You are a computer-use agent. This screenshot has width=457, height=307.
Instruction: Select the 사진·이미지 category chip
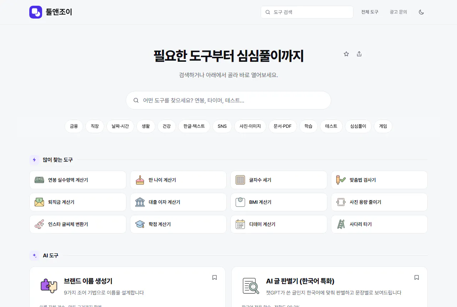tap(250, 126)
